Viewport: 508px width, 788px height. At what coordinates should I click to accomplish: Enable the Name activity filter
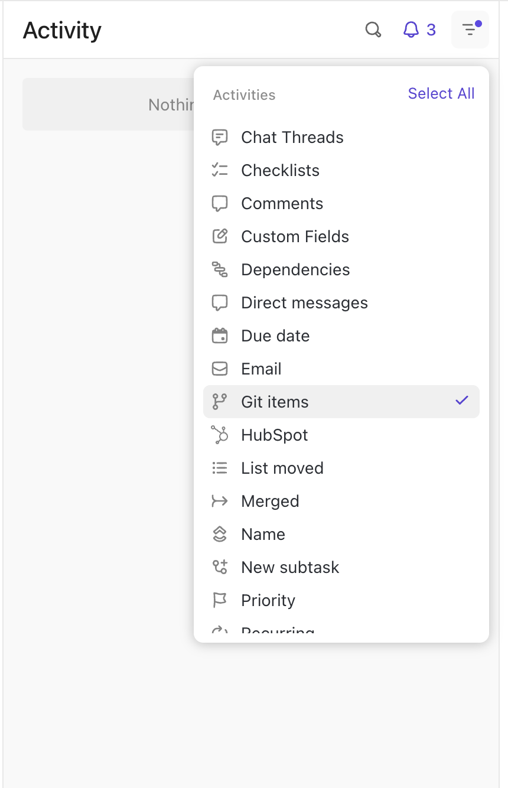[x=262, y=534]
